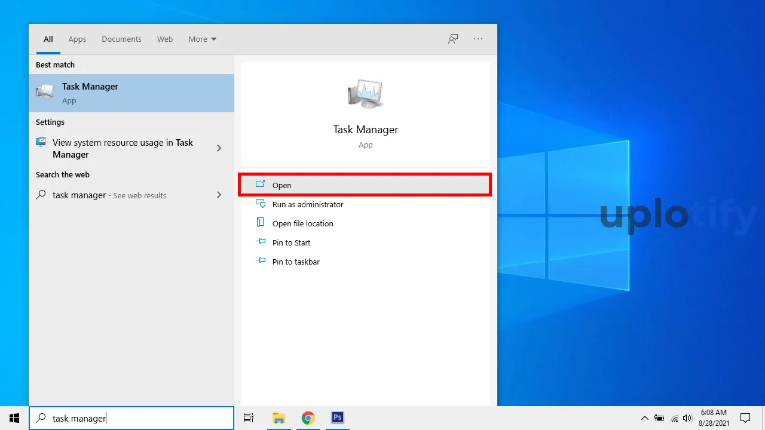Image resolution: width=765 pixels, height=430 pixels.
Task: Click the Settings section heading
Action: pos(50,122)
